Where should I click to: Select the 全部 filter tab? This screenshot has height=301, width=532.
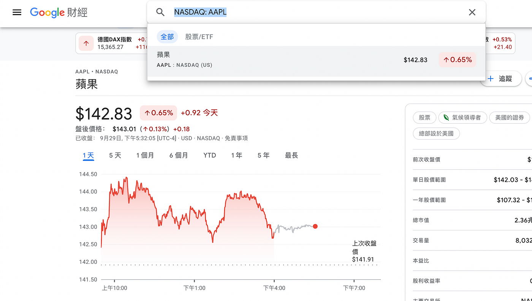tap(167, 37)
